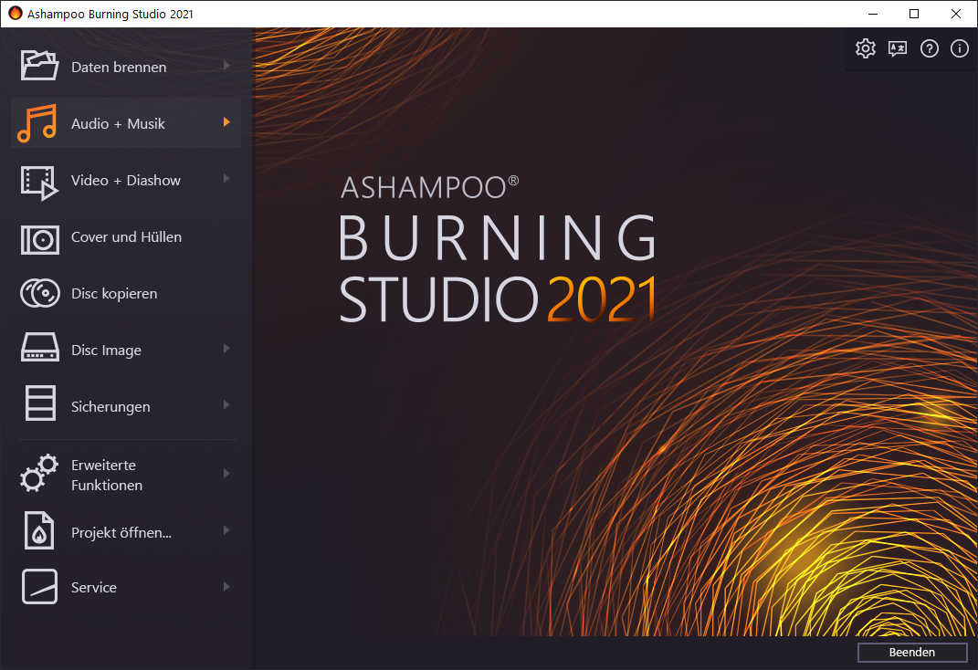
Task: Expand the Sicherungen submenu arrow
Action: pyautogui.click(x=227, y=405)
